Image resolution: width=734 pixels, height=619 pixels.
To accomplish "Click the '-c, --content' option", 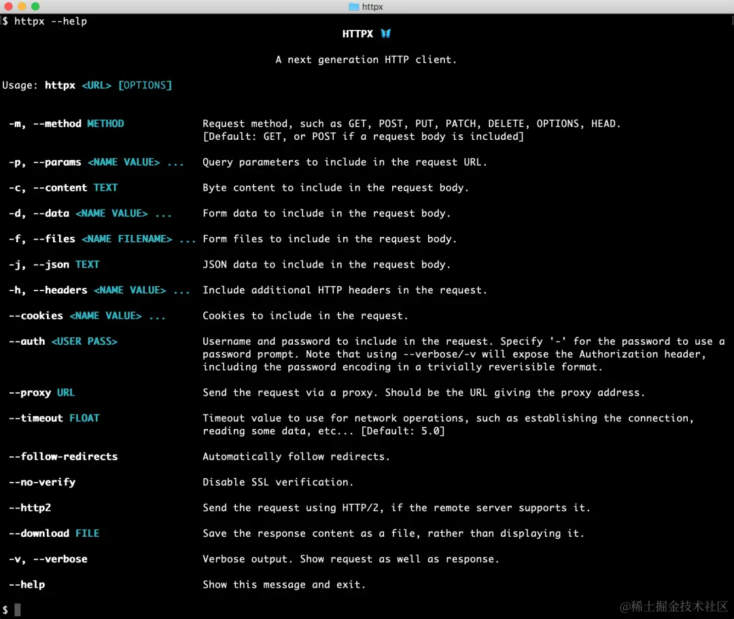I will (48, 188).
